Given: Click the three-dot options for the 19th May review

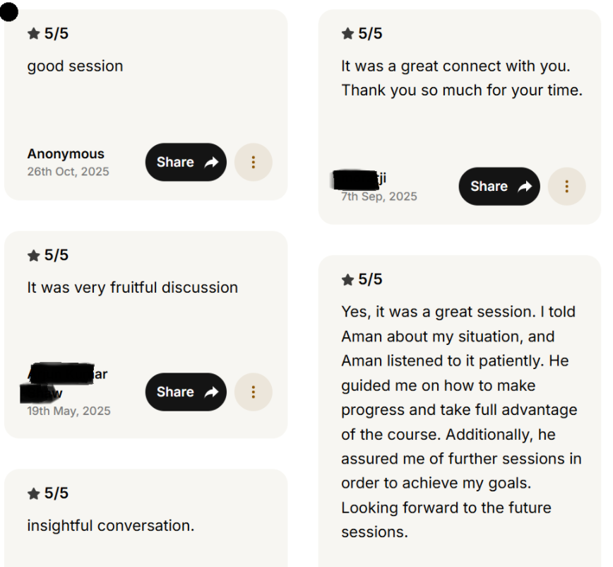Looking at the screenshot, I should pos(253,392).
